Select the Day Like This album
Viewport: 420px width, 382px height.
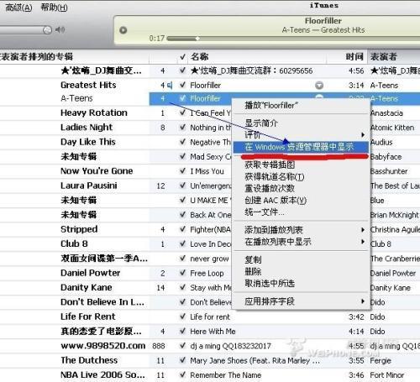tap(88, 142)
